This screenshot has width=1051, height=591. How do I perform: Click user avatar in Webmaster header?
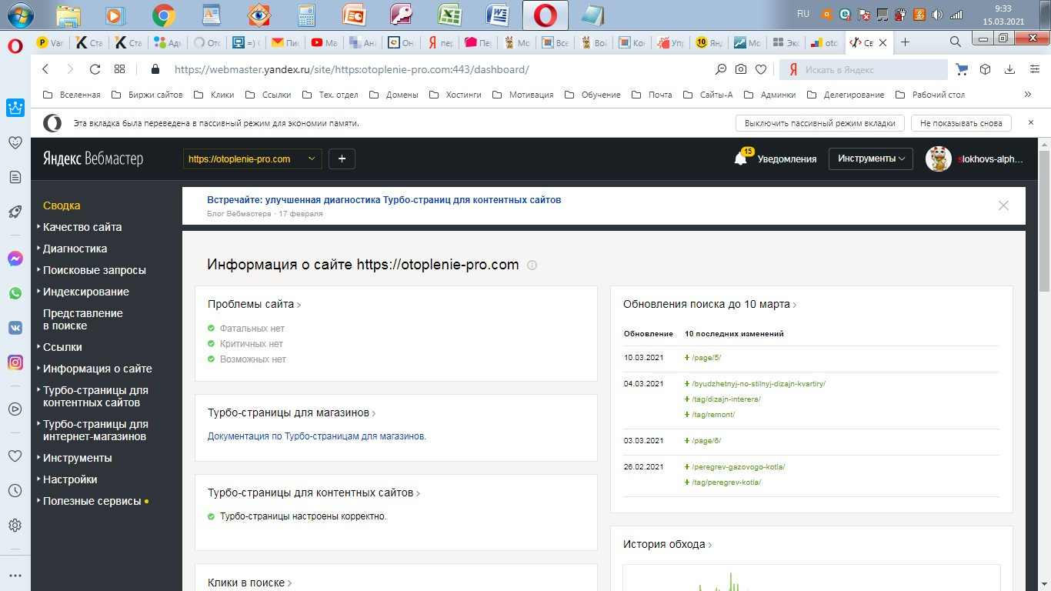tap(938, 159)
